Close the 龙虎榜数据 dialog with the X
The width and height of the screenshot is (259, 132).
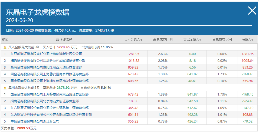coord(252,11)
